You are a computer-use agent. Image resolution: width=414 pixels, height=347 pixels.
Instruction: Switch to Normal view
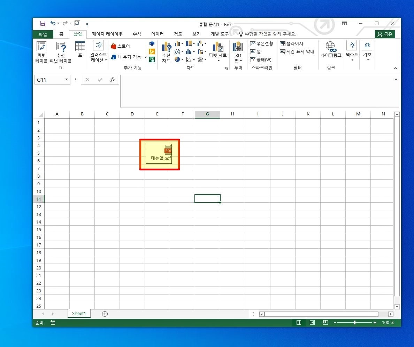299,323
